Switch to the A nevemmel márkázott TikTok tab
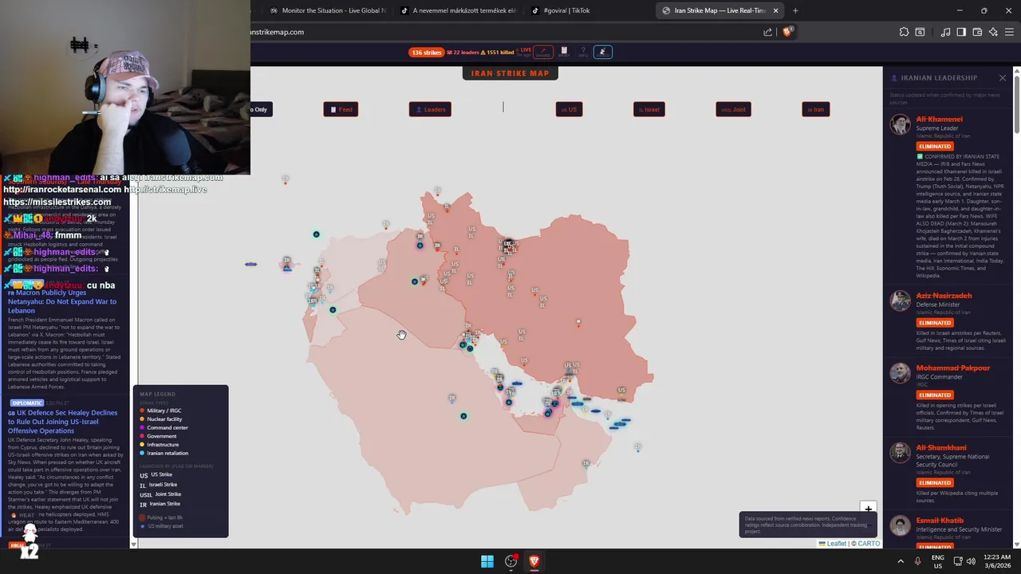Screen dimensions: 1021x574 point(458,10)
